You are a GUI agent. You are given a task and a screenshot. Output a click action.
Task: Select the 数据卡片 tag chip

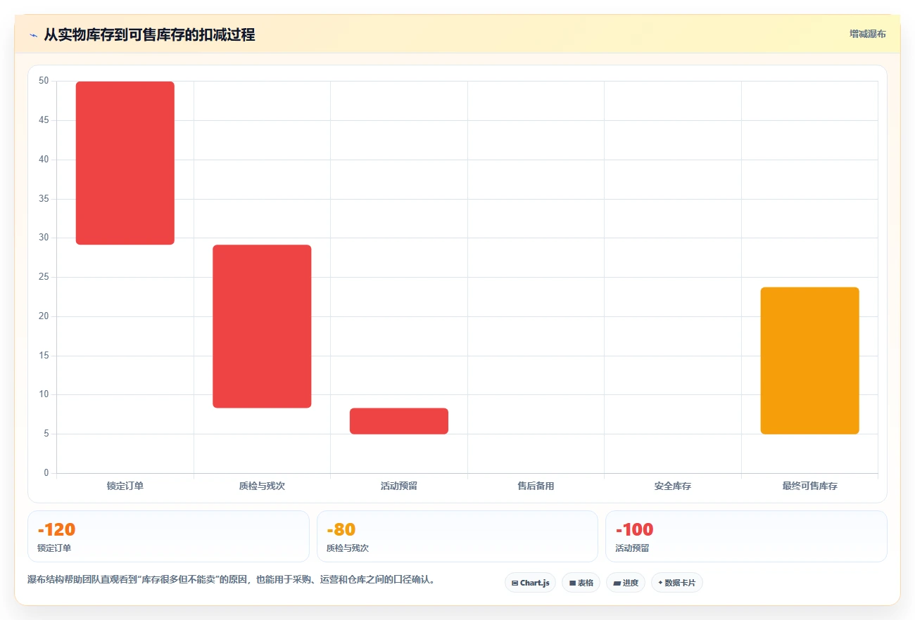[677, 583]
